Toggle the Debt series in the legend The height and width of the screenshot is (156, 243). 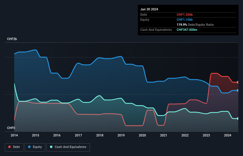point(14,147)
